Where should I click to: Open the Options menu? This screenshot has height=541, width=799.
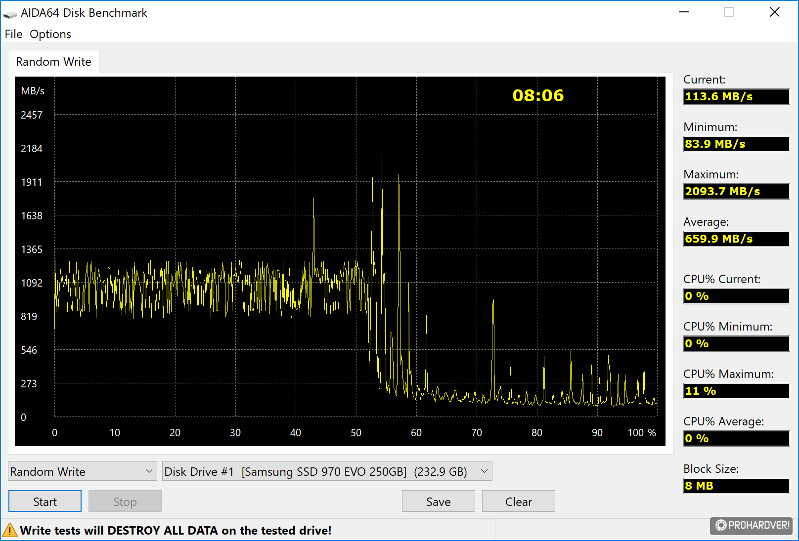click(x=50, y=34)
